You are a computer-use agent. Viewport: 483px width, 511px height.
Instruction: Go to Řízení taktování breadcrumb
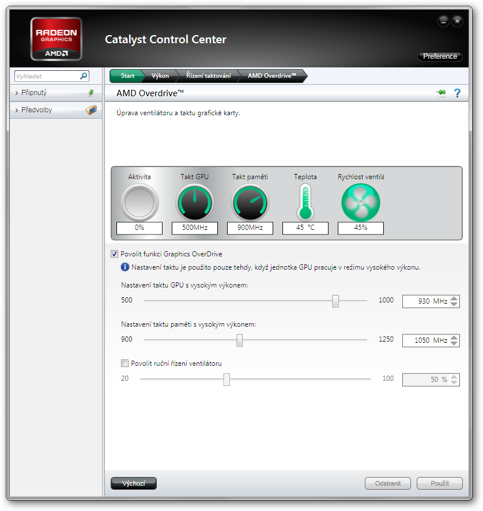click(209, 75)
